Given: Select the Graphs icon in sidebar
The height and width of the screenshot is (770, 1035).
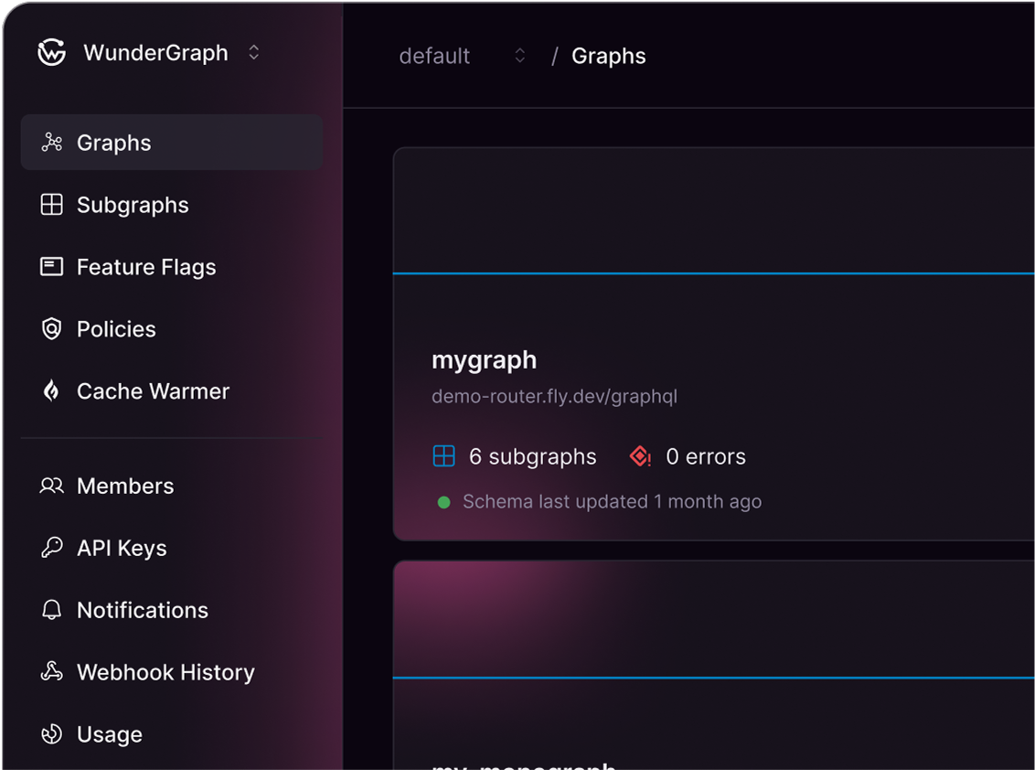Looking at the screenshot, I should pos(51,143).
